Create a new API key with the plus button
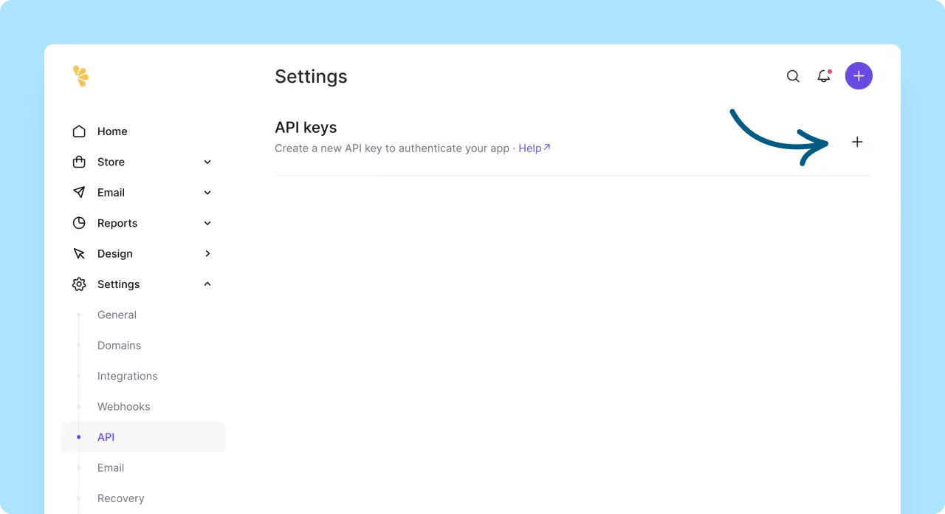The width and height of the screenshot is (945, 514). point(857,142)
